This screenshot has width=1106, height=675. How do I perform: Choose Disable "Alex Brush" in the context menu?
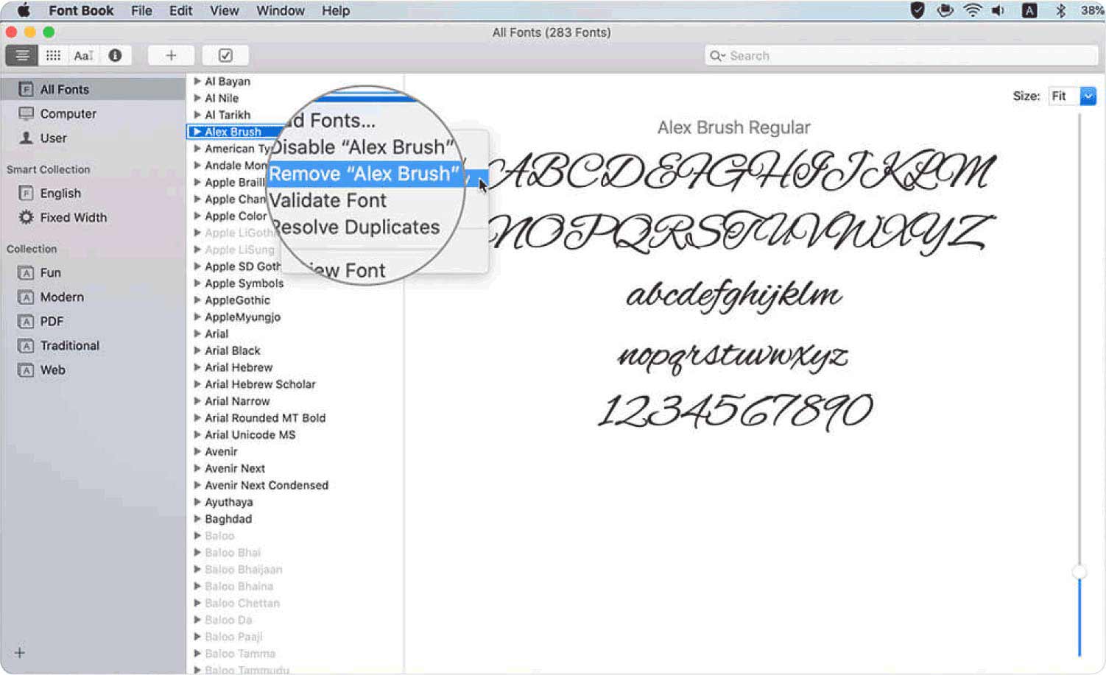[x=362, y=147]
